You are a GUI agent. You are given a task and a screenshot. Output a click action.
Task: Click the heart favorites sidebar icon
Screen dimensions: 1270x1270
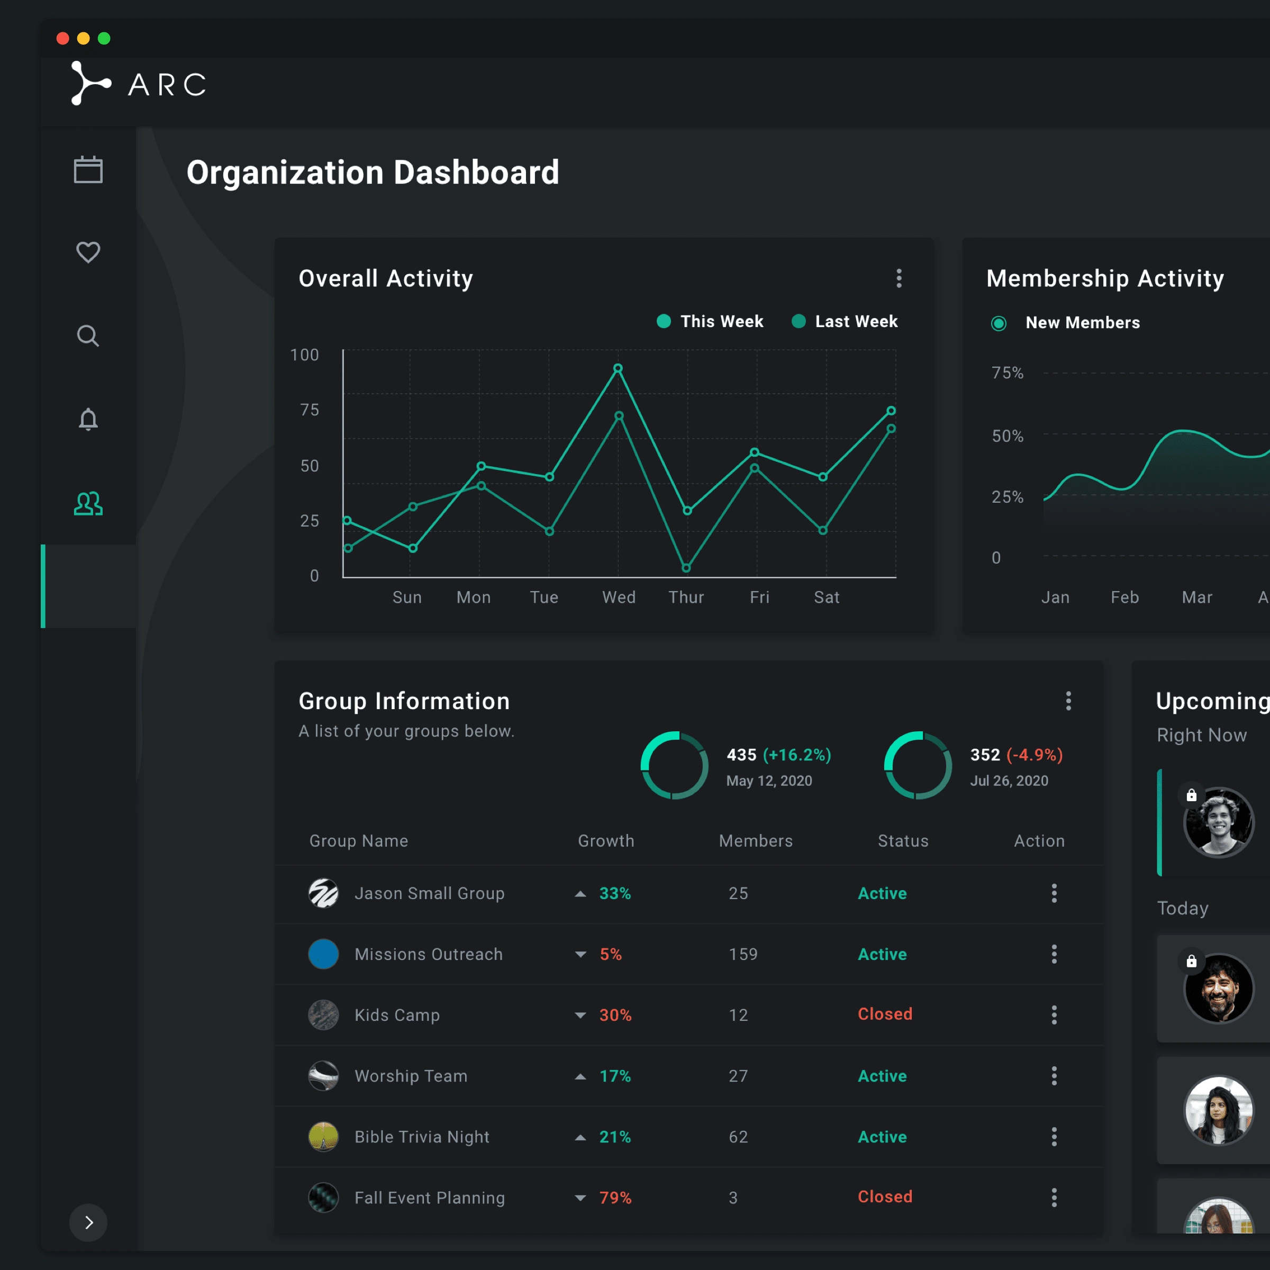click(88, 252)
